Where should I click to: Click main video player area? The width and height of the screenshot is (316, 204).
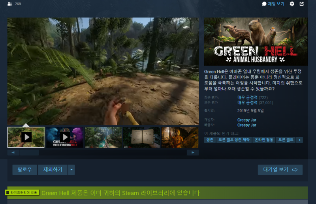click(103, 71)
